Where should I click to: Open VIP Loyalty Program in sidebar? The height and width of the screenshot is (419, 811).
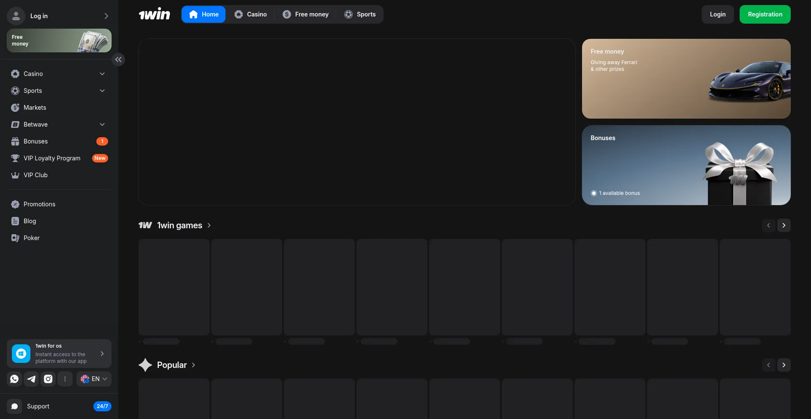tap(59, 158)
